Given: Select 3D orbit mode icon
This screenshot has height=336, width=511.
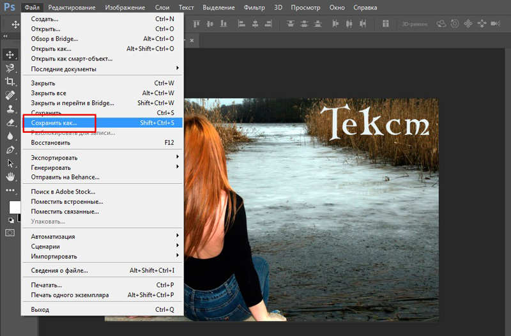Looking at the screenshot, I should (441, 24).
